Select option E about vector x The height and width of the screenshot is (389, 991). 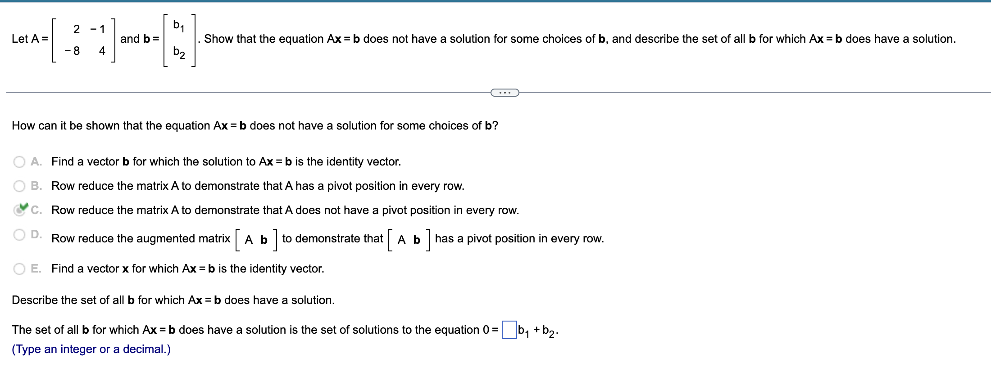pos(19,268)
